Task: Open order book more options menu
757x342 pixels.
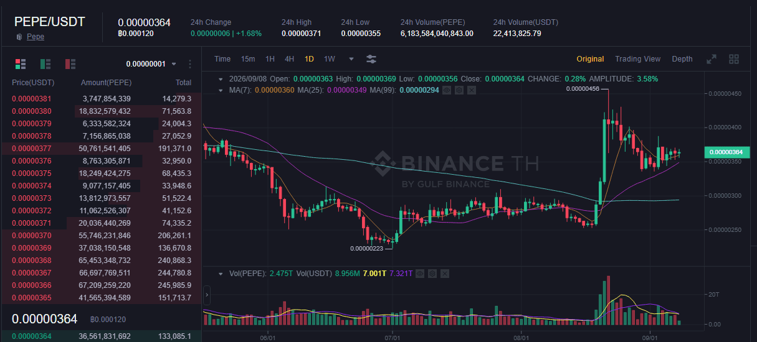Action: click(x=190, y=64)
